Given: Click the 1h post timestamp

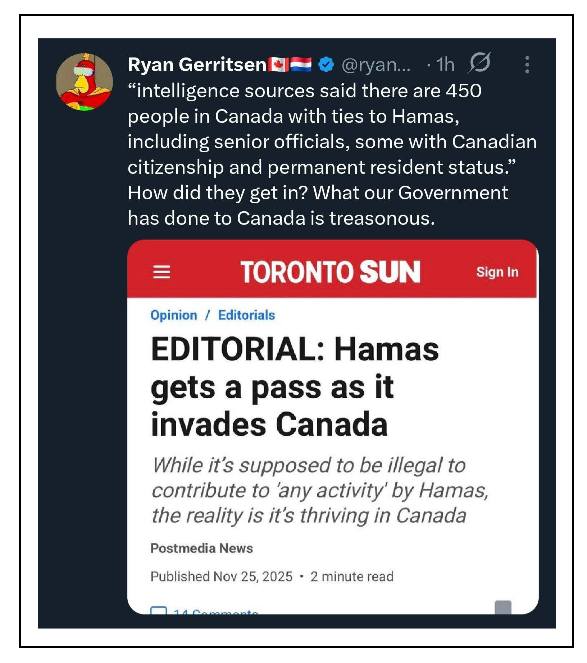Looking at the screenshot, I should coord(445,65).
